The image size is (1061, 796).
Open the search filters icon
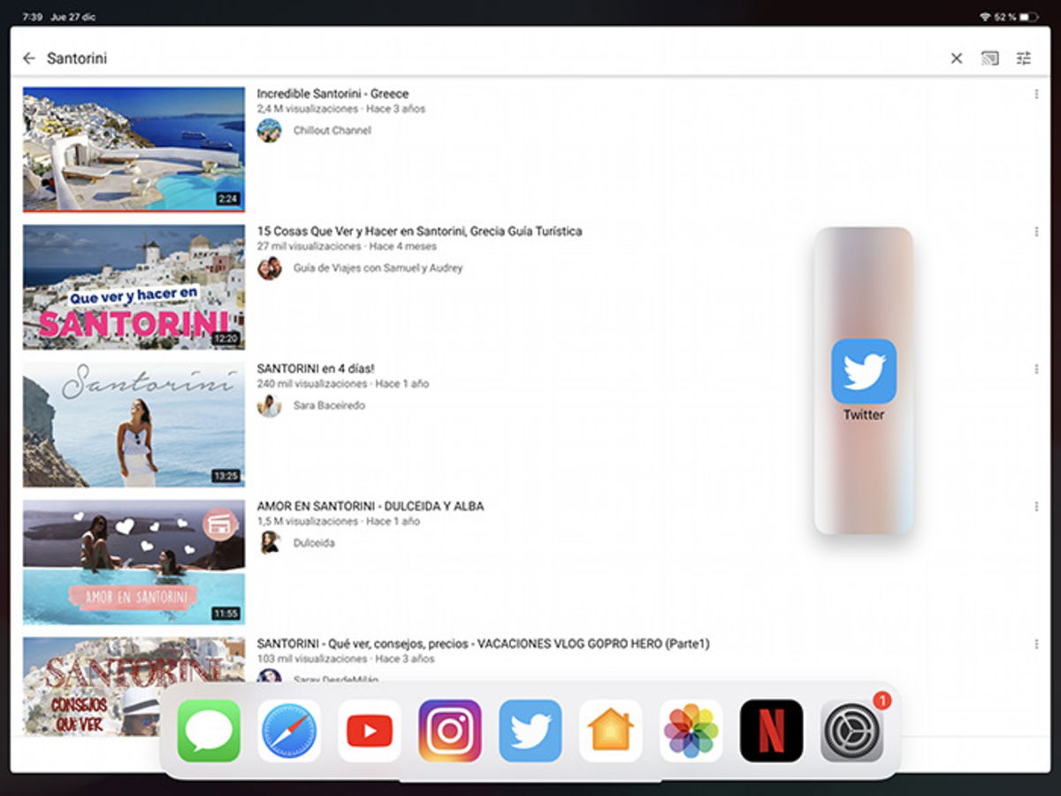(1026, 57)
